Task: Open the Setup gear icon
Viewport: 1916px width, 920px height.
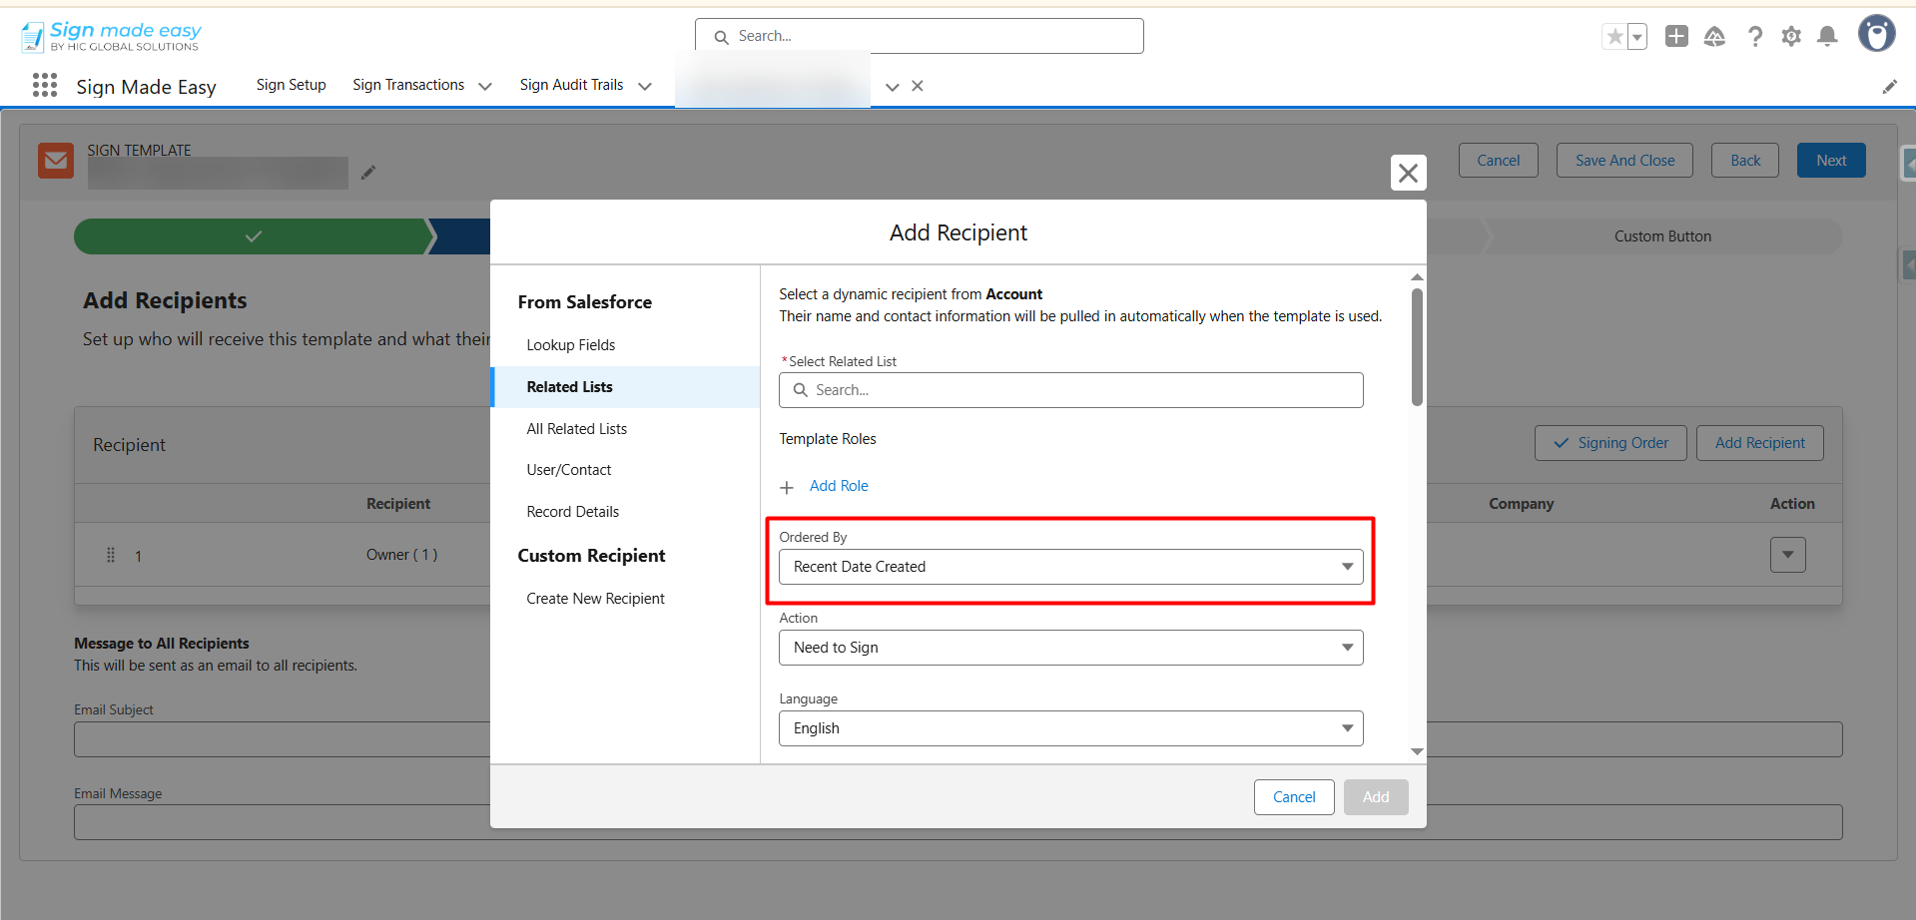Action: pos(1791,37)
